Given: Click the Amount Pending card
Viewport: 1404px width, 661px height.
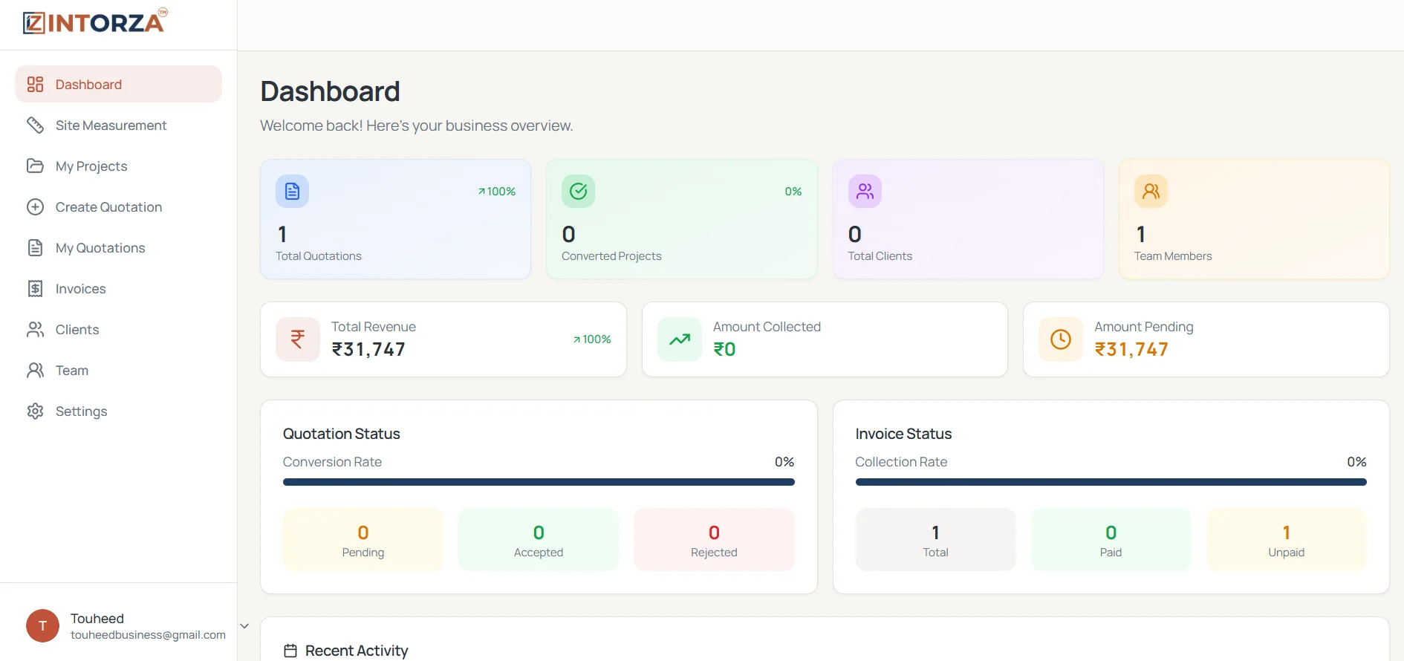Looking at the screenshot, I should point(1206,339).
